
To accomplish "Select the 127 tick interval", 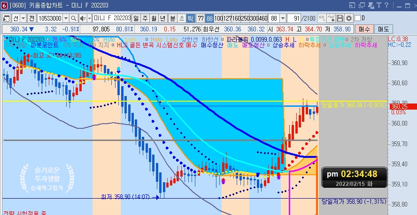I will pyautogui.click(x=227, y=18).
